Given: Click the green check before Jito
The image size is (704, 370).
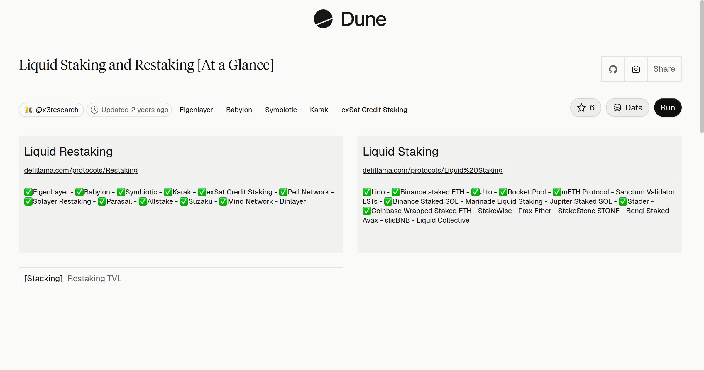Looking at the screenshot, I should (475, 192).
